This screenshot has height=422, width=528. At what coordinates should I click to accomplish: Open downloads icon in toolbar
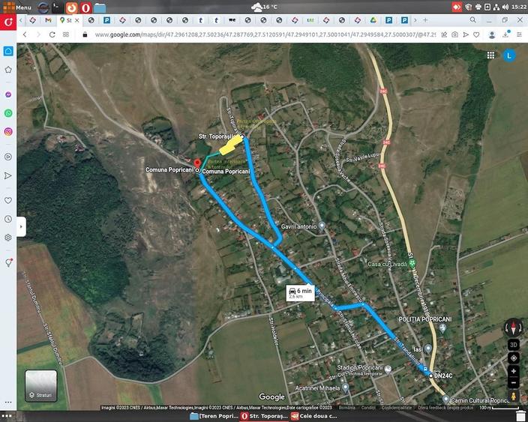(505, 34)
